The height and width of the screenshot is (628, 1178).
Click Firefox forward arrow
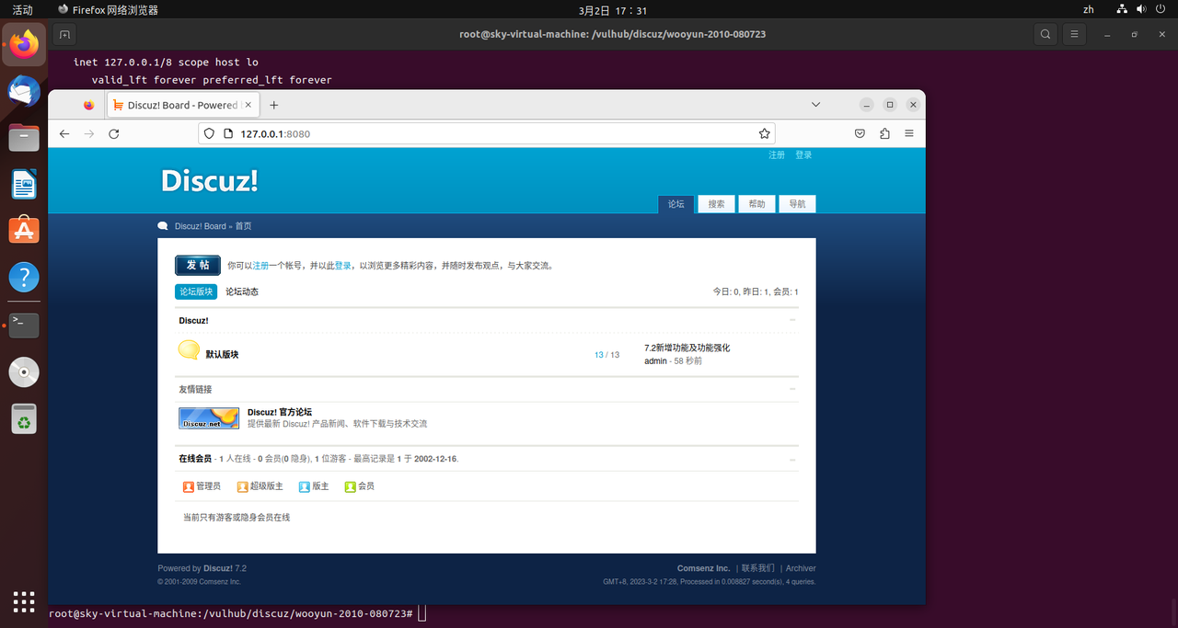coord(89,133)
